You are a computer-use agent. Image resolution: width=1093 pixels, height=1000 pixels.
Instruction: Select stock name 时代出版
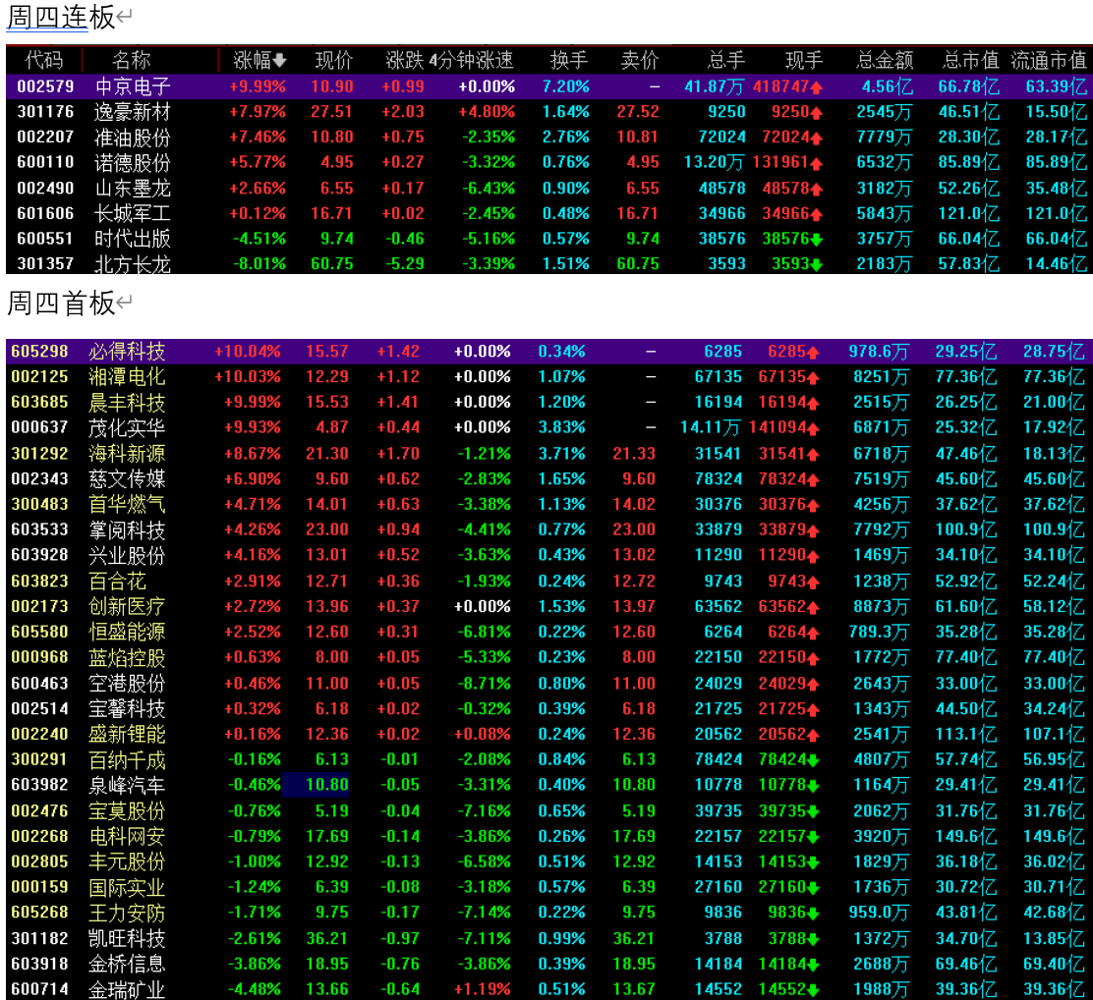(133, 239)
